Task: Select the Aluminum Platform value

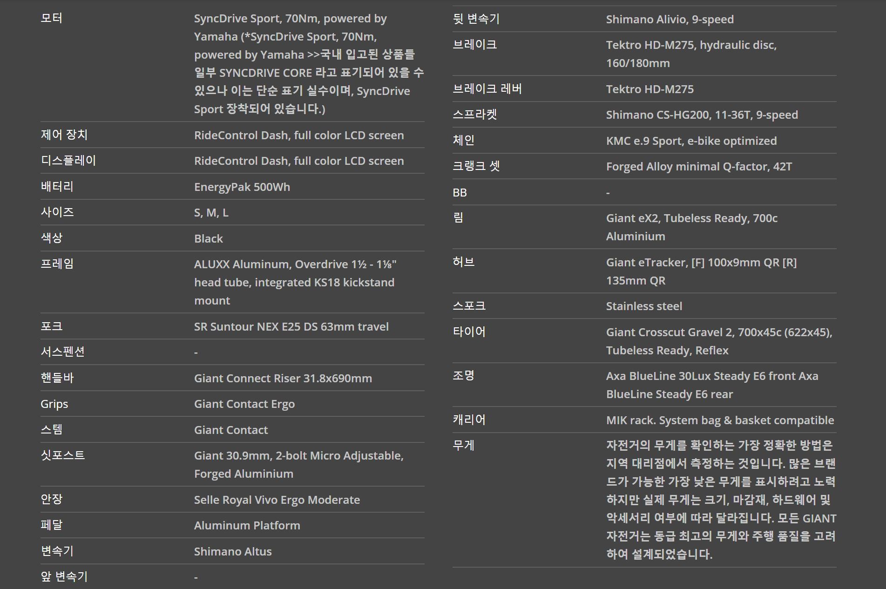Action: pyautogui.click(x=247, y=525)
